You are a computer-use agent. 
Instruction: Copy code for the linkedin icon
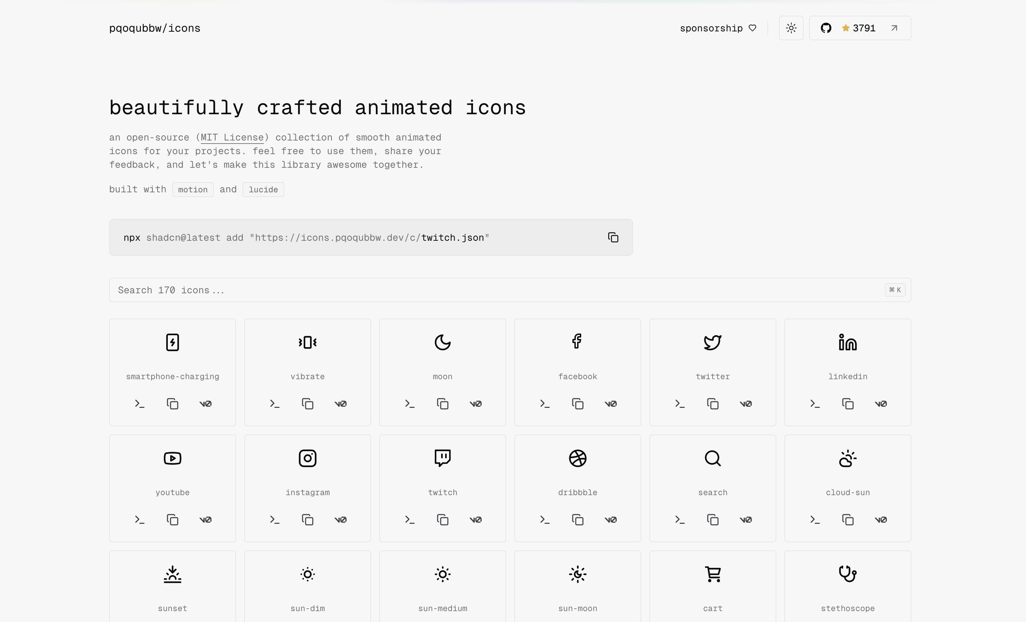point(847,403)
